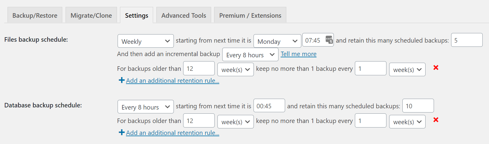
Task: Click plus icon under database retention rule
Action: 121,132
